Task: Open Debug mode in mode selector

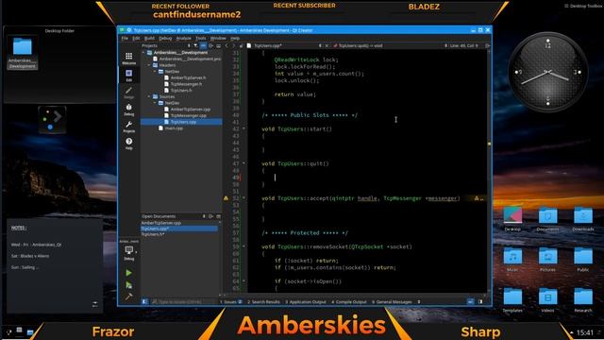Action: click(x=128, y=110)
